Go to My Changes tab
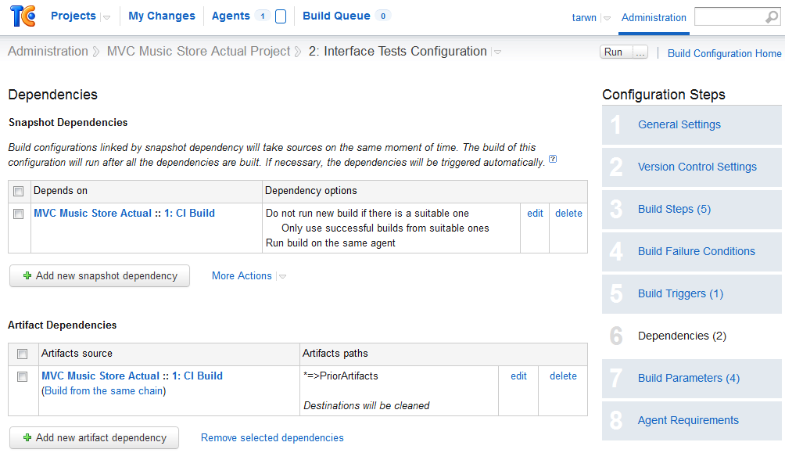785x453 pixels. pyautogui.click(x=162, y=16)
